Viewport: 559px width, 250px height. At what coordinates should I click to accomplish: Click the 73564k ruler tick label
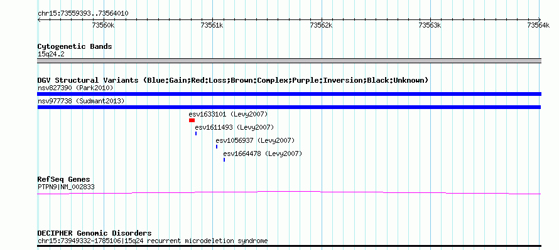538,25
